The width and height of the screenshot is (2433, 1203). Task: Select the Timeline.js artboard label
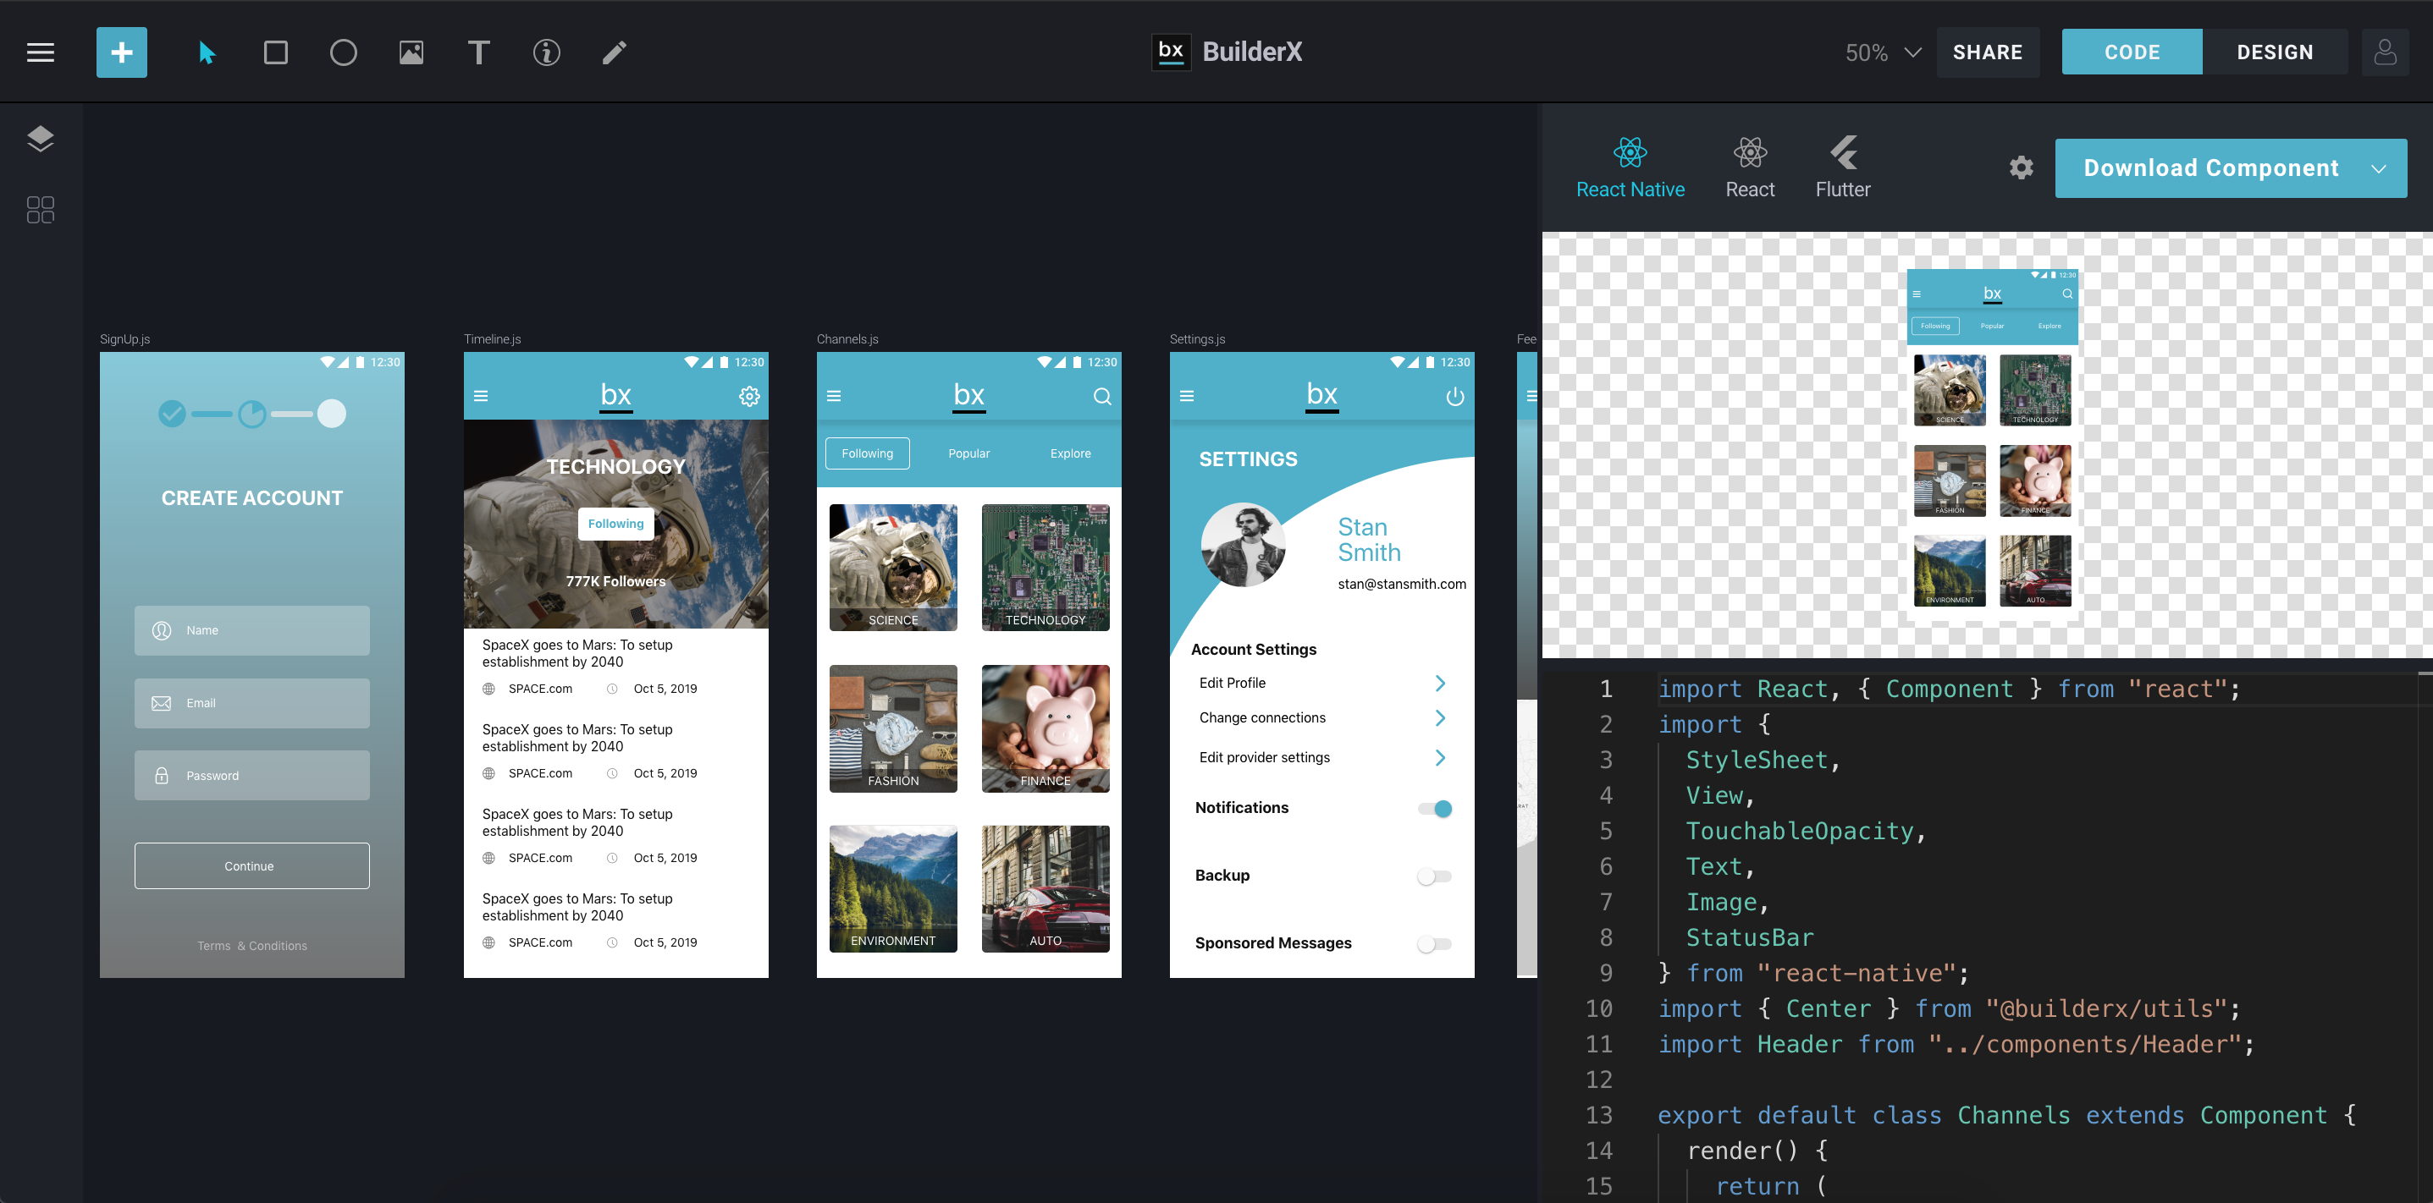pyautogui.click(x=492, y=338)
